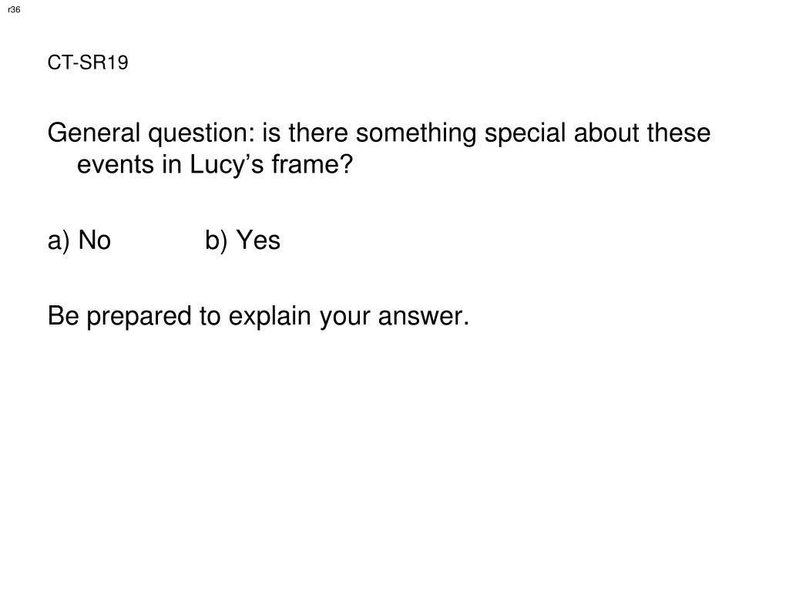Click the CT-SR19 slide title

88,63
